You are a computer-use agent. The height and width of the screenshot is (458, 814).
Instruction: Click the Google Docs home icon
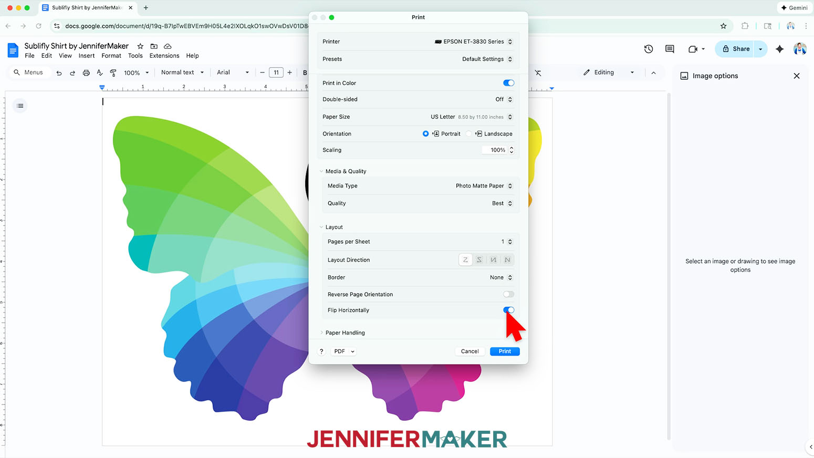(13, 50)
